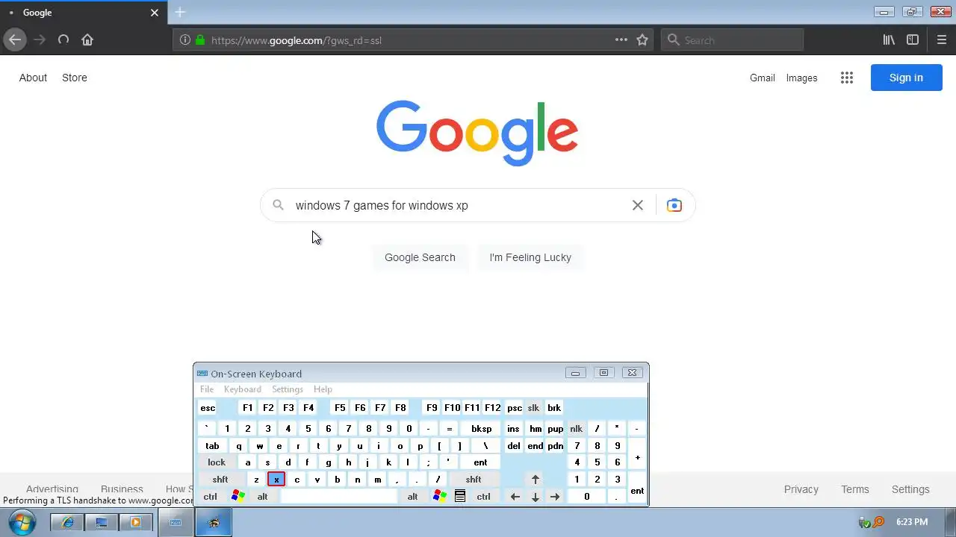Open the Windows Start orb

coord(21,522)
